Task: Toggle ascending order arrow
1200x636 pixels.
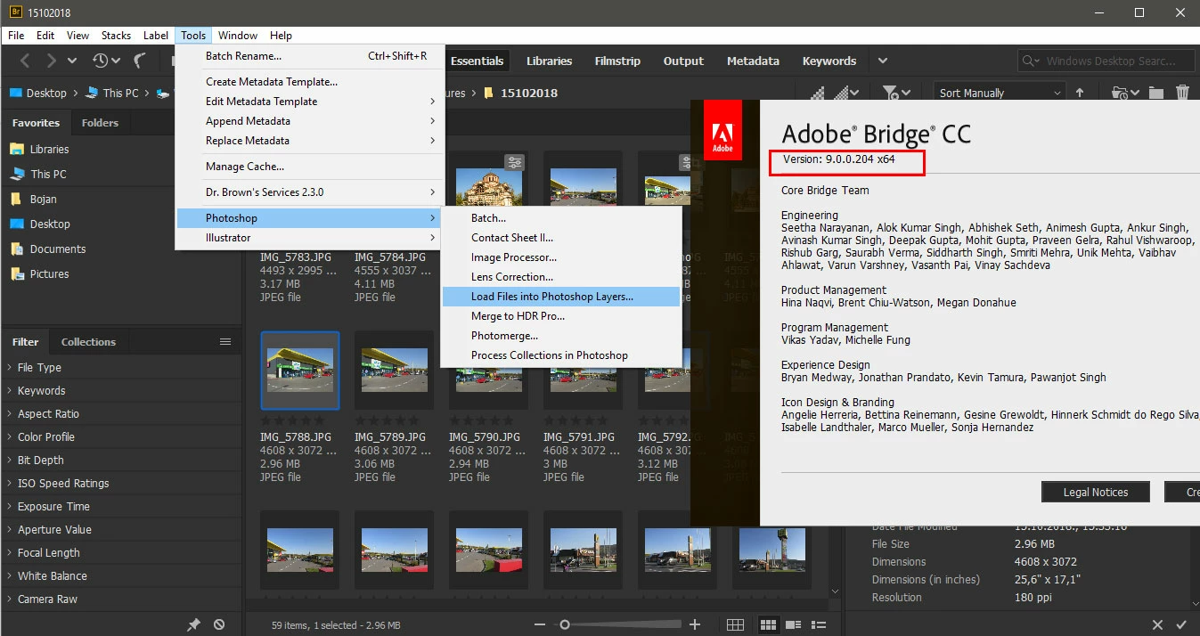Action: click(1081, 93)
